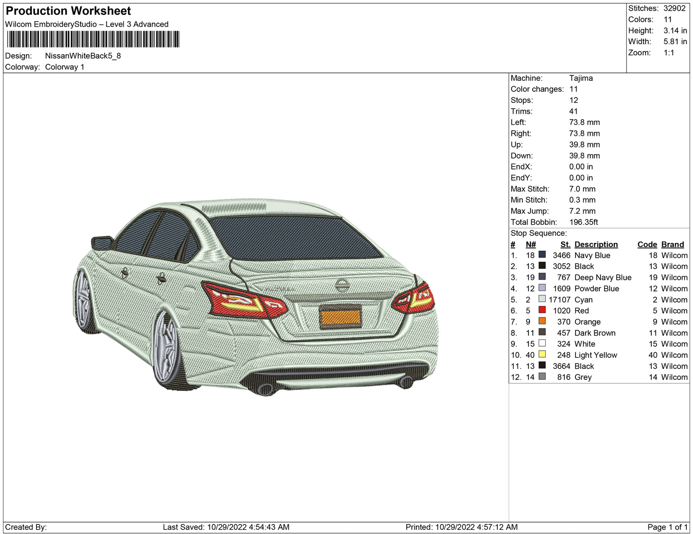Select the Grey swatch in row 12
Viewport: 693px width, 534px height.
pyautogui.click(x=542, y=376)
